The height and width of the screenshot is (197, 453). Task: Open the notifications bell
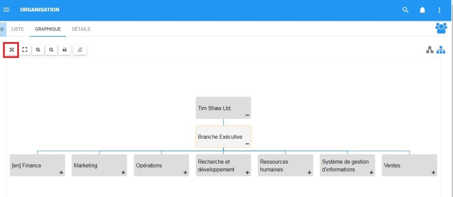[422, 10]
